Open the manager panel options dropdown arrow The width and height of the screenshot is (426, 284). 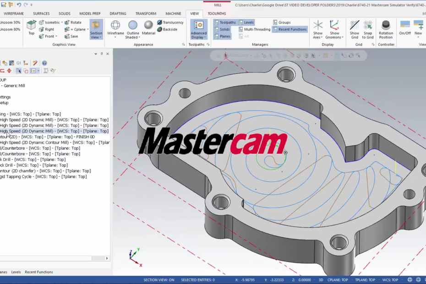[96, 54]
